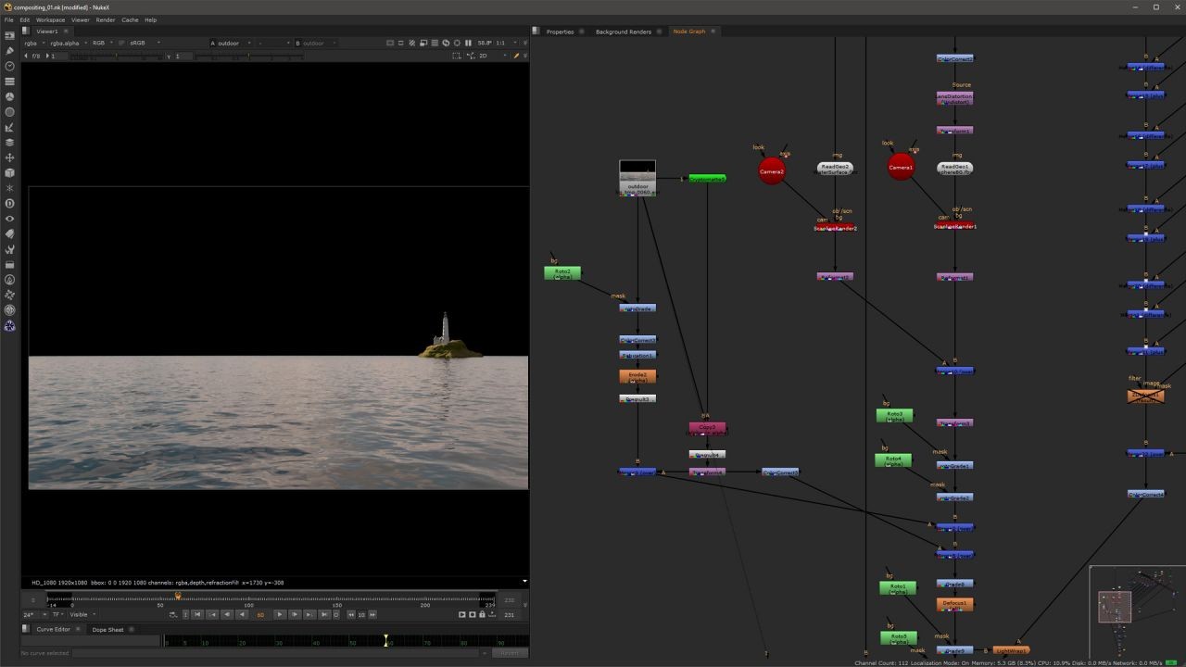Open the Views (eye) nodes toolbar menu
Screen dimensions: 1186x667
[x=10, y=219]
